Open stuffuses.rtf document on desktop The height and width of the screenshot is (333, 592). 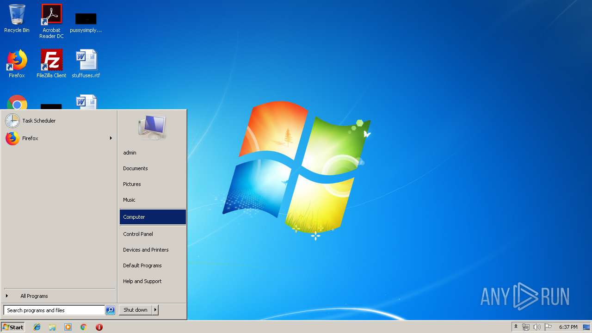pos(86,64)
